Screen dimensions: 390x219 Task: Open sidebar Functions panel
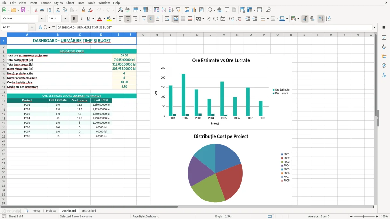(x=384, y=75)
